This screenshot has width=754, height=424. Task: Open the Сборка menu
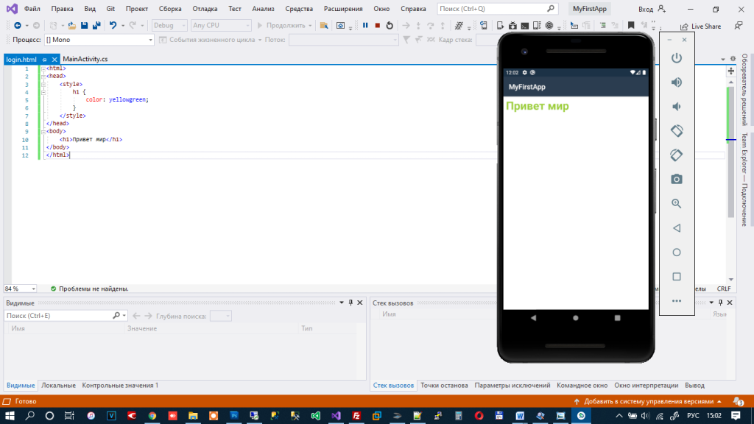(x=170, y=9)
